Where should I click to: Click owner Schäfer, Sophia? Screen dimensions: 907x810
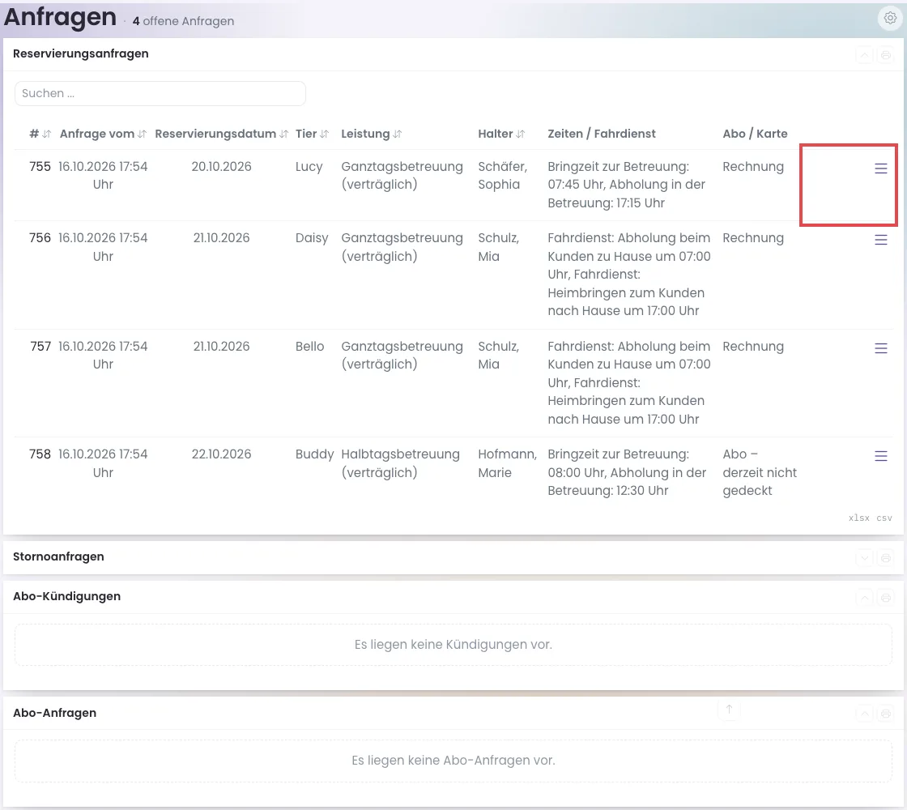[x=503, y=175]
